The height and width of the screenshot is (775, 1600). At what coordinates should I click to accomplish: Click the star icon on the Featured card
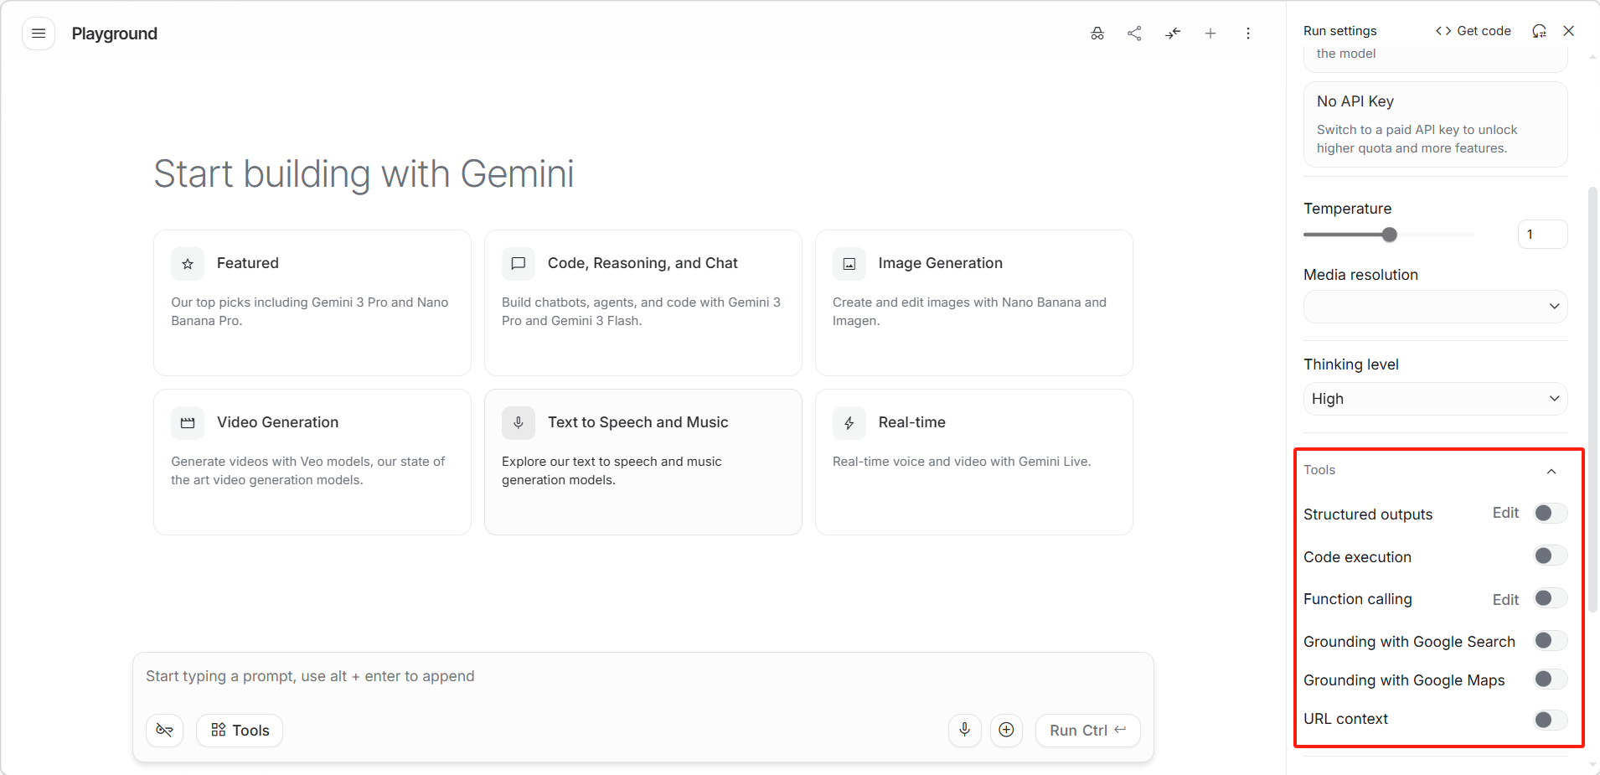(188, 264)
